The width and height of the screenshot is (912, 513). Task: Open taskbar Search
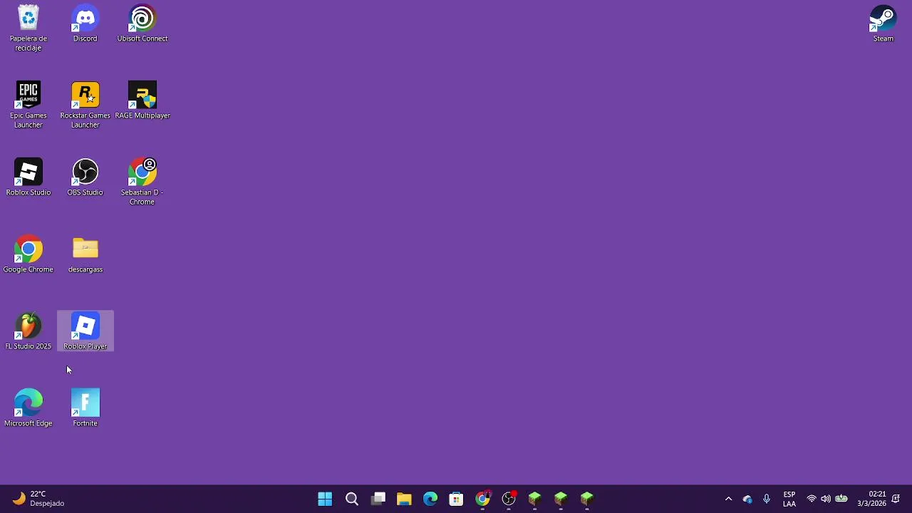click(351, 499)
